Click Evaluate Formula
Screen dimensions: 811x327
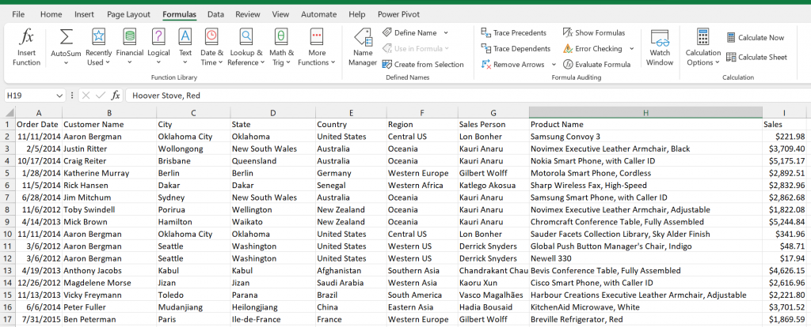(597, 65)
